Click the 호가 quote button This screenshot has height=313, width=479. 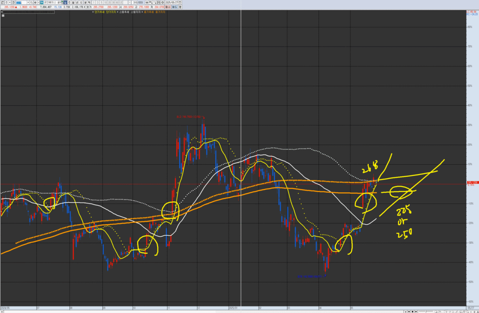[x=88, y=7]
